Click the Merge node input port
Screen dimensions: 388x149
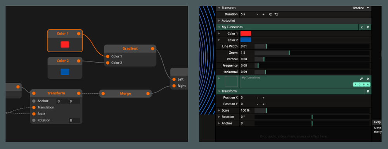(103, 94)
